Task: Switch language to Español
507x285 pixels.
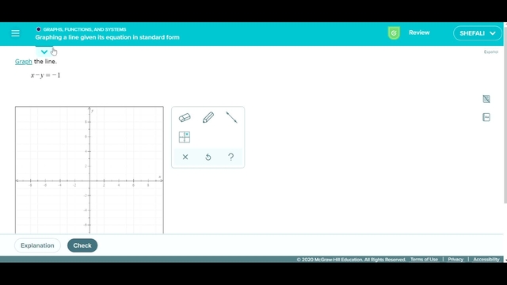Action: coord(491,51)
